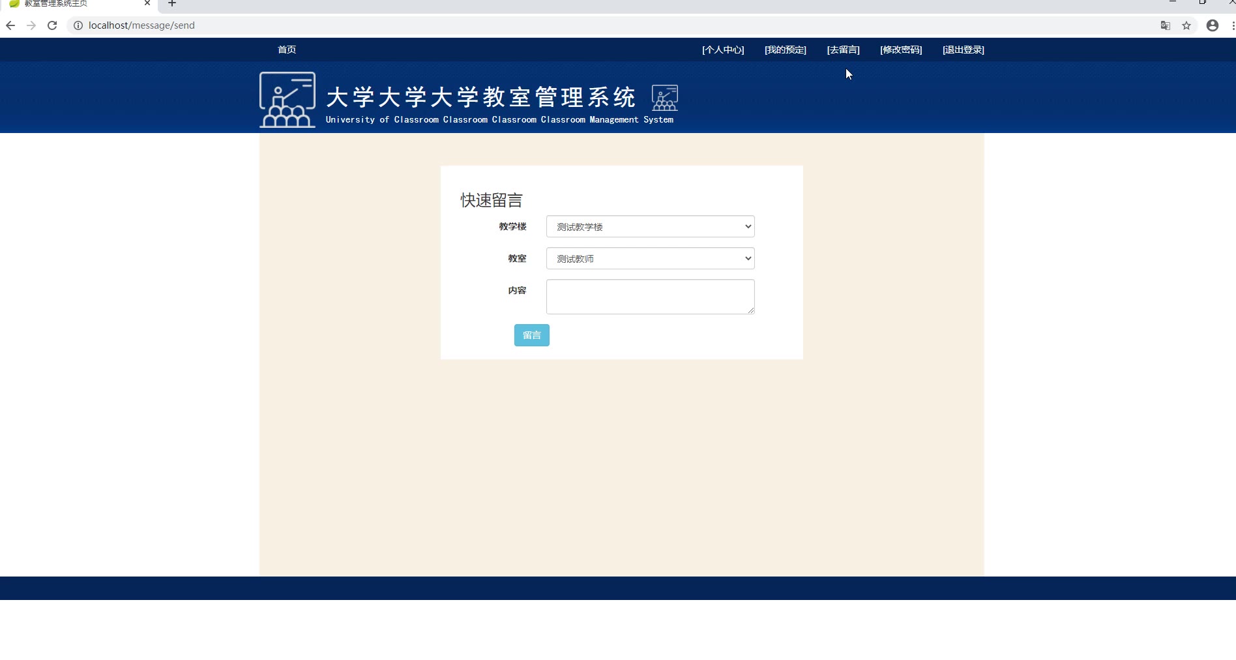Expand the 教学楼 dropdown
The image size is (1236, 660).
pyautogui.click(x=651, y=226)
